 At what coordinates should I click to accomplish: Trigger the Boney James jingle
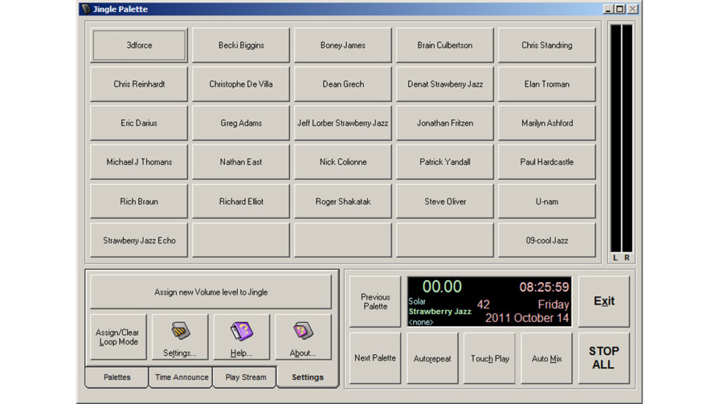pyautogui.click(x=343, y=45)
